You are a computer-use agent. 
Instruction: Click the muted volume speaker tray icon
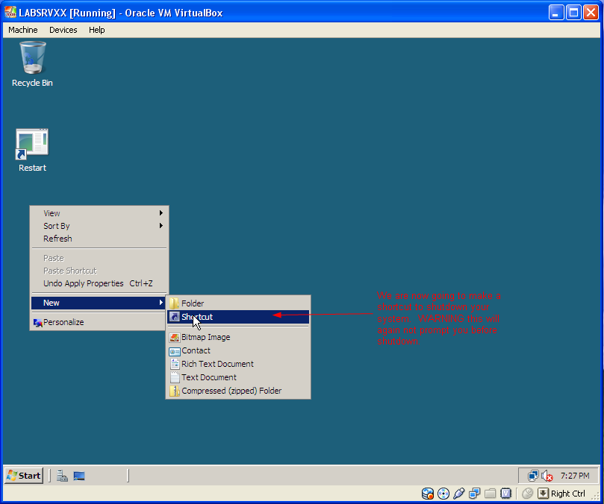pyautogui.click(x=547, y=476)
